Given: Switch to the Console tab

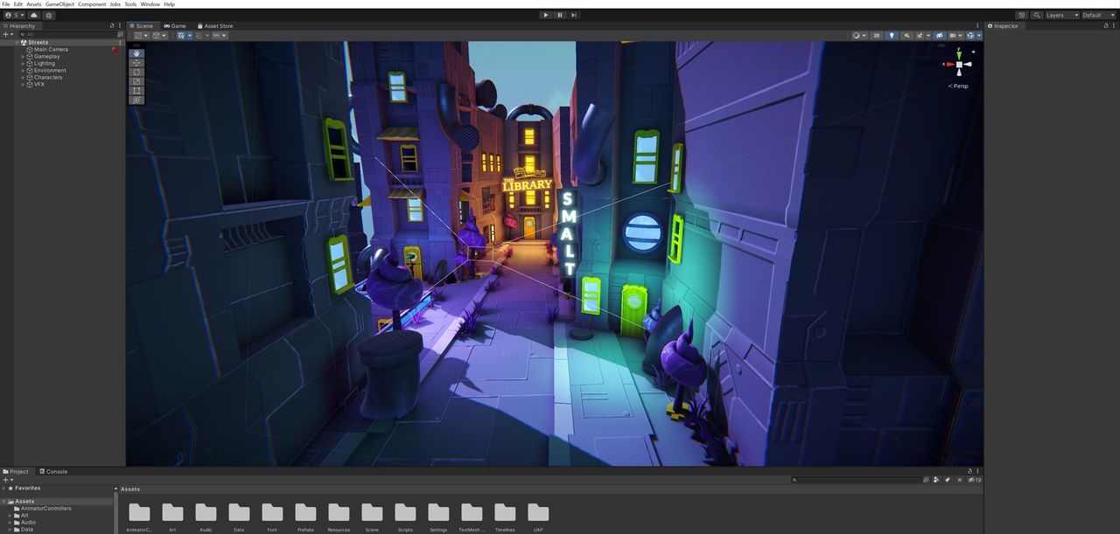Looking at the screenshot, I should coord(53,471).
